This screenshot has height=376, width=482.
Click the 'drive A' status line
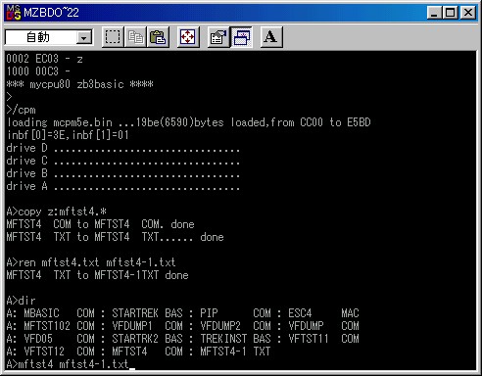click(123, 186)
